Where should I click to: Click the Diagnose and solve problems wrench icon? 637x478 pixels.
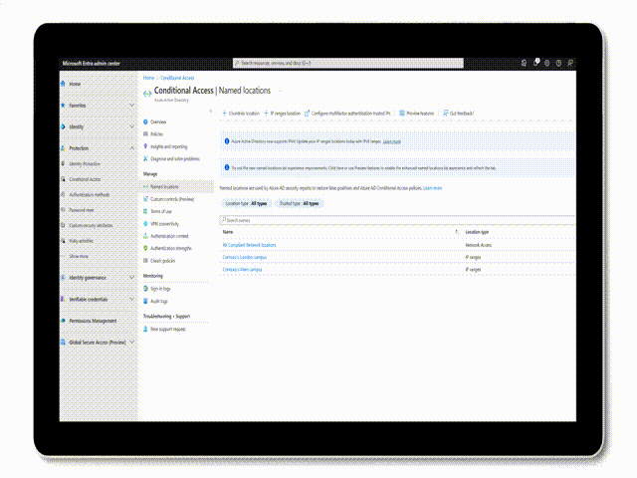tap(145, 159)
